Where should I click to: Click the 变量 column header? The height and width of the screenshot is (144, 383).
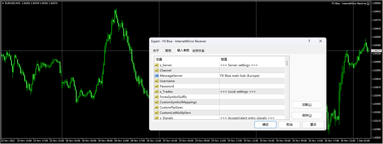187,59
